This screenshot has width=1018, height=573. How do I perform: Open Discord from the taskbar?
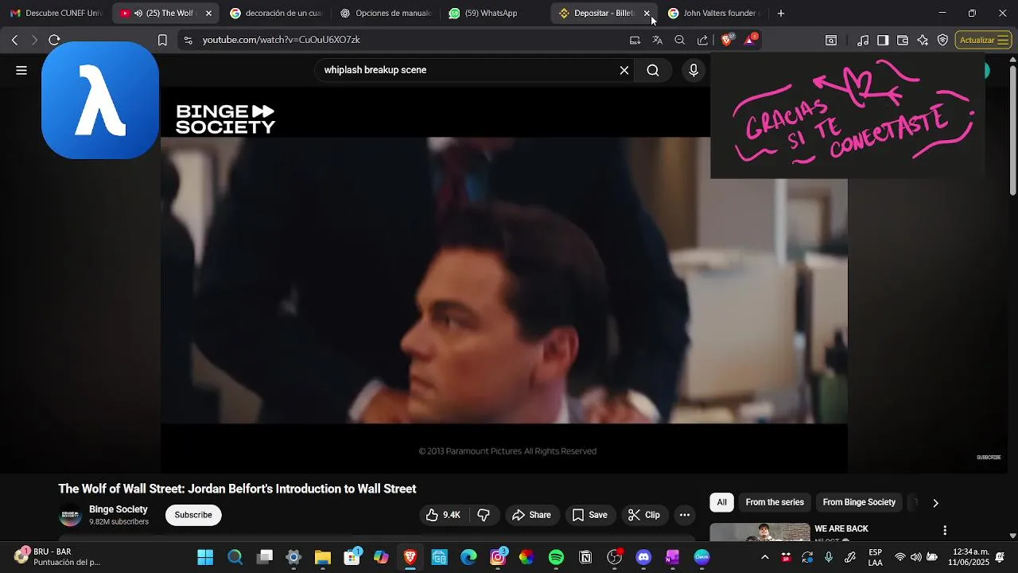coord(643,557)
